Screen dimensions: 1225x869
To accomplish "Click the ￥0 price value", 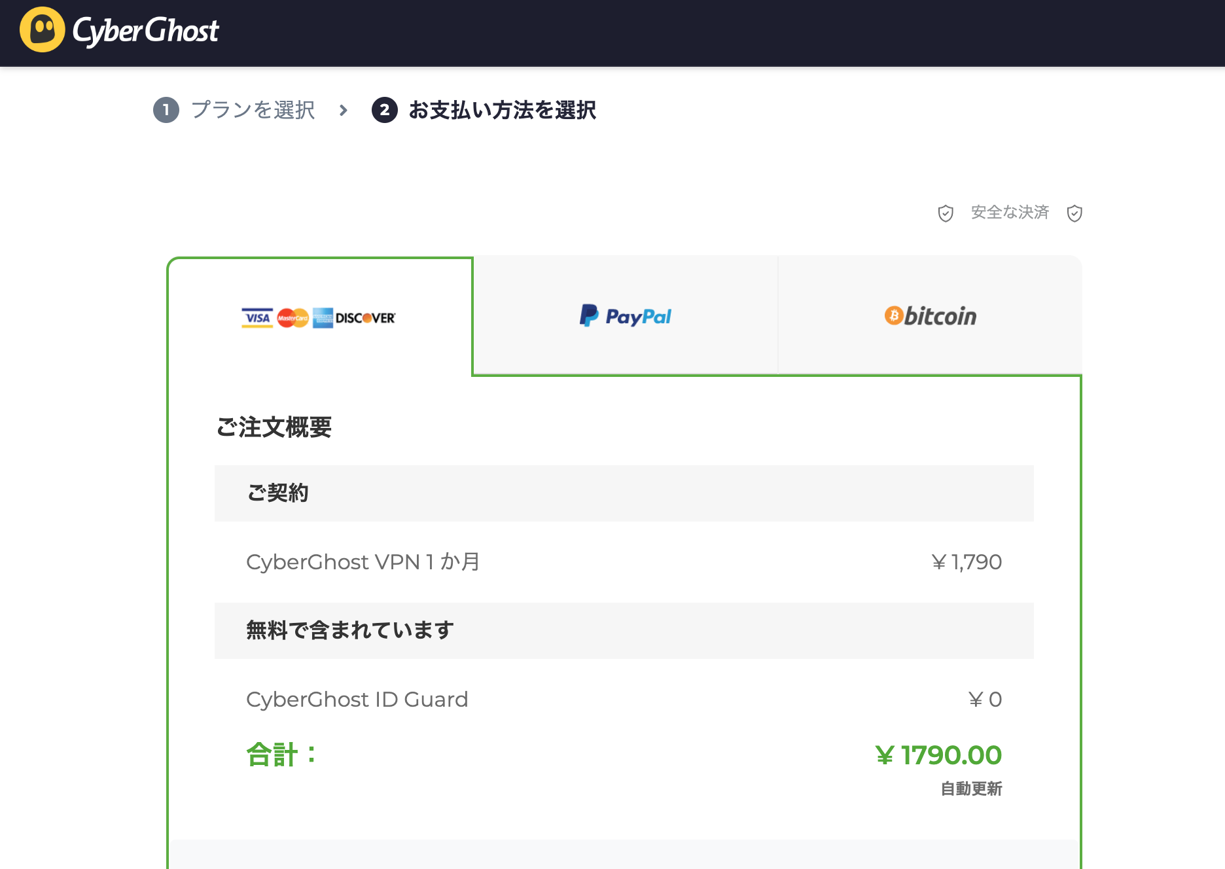I will 985,700.
